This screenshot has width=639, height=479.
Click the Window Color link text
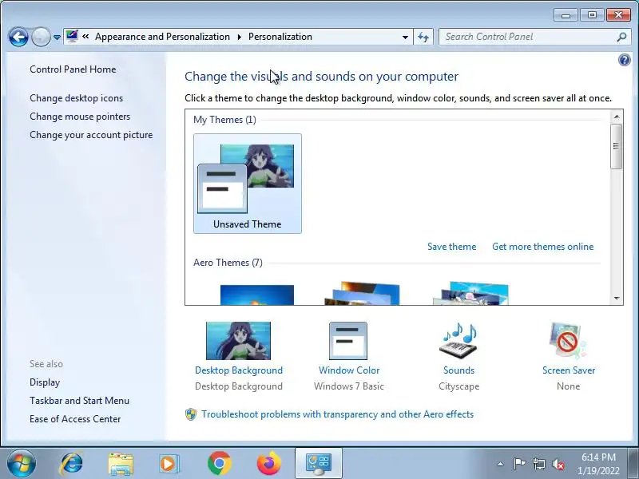pyautogui.click(x=349, y=370)
